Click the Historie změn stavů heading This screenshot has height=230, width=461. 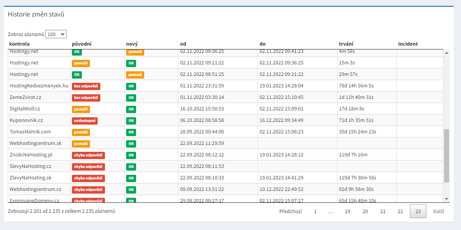tap(36, 14)
